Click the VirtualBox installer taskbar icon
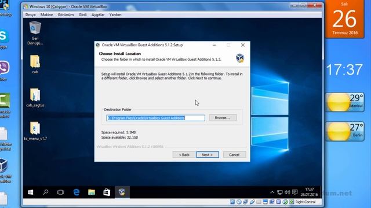371x208 pixels. [122, 192]
